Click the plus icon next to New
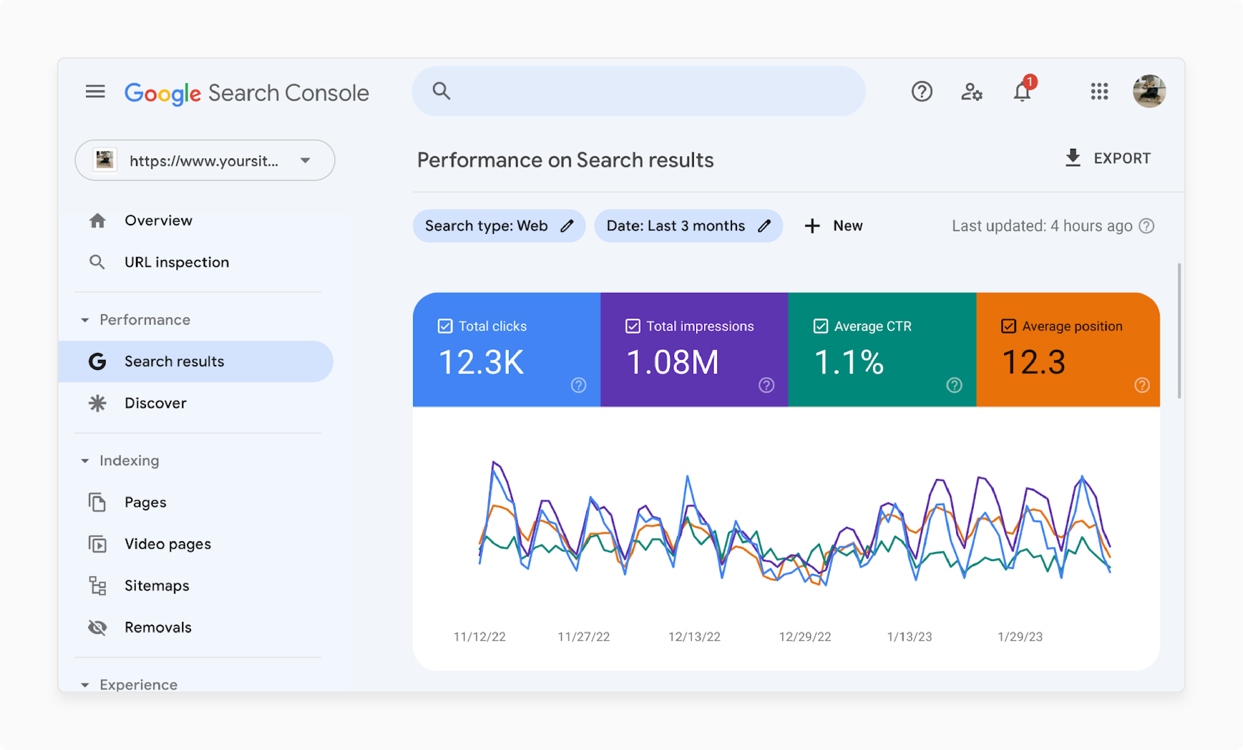Screen dimensions: 1243x750 point(812,226)
